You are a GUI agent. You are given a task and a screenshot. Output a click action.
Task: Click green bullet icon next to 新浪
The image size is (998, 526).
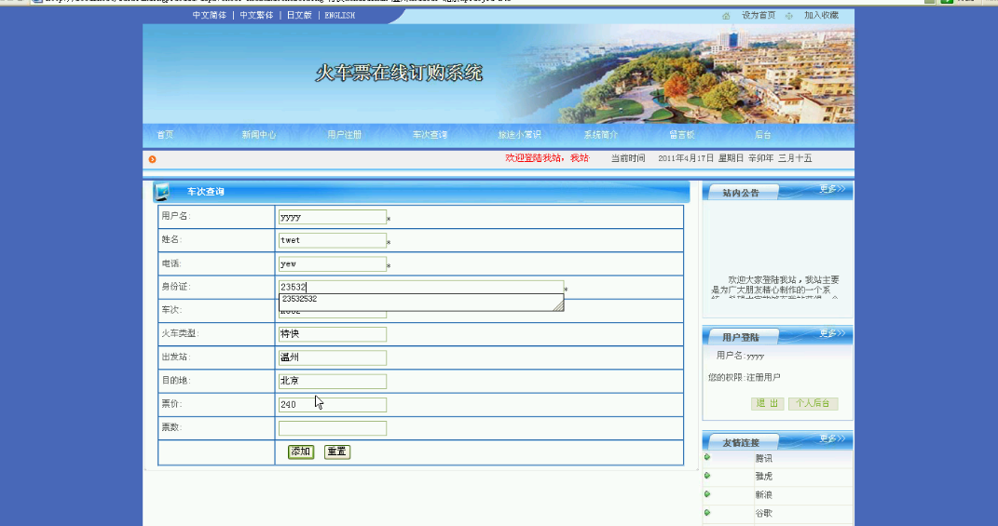pos(707,494)
